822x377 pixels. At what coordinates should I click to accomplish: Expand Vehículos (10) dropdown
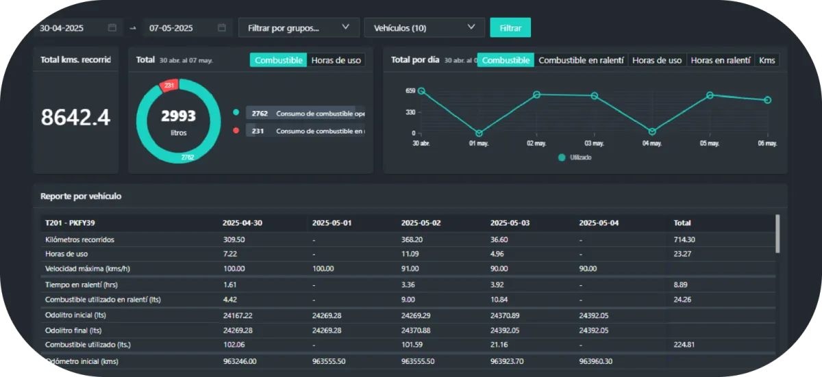pos(424,28)
